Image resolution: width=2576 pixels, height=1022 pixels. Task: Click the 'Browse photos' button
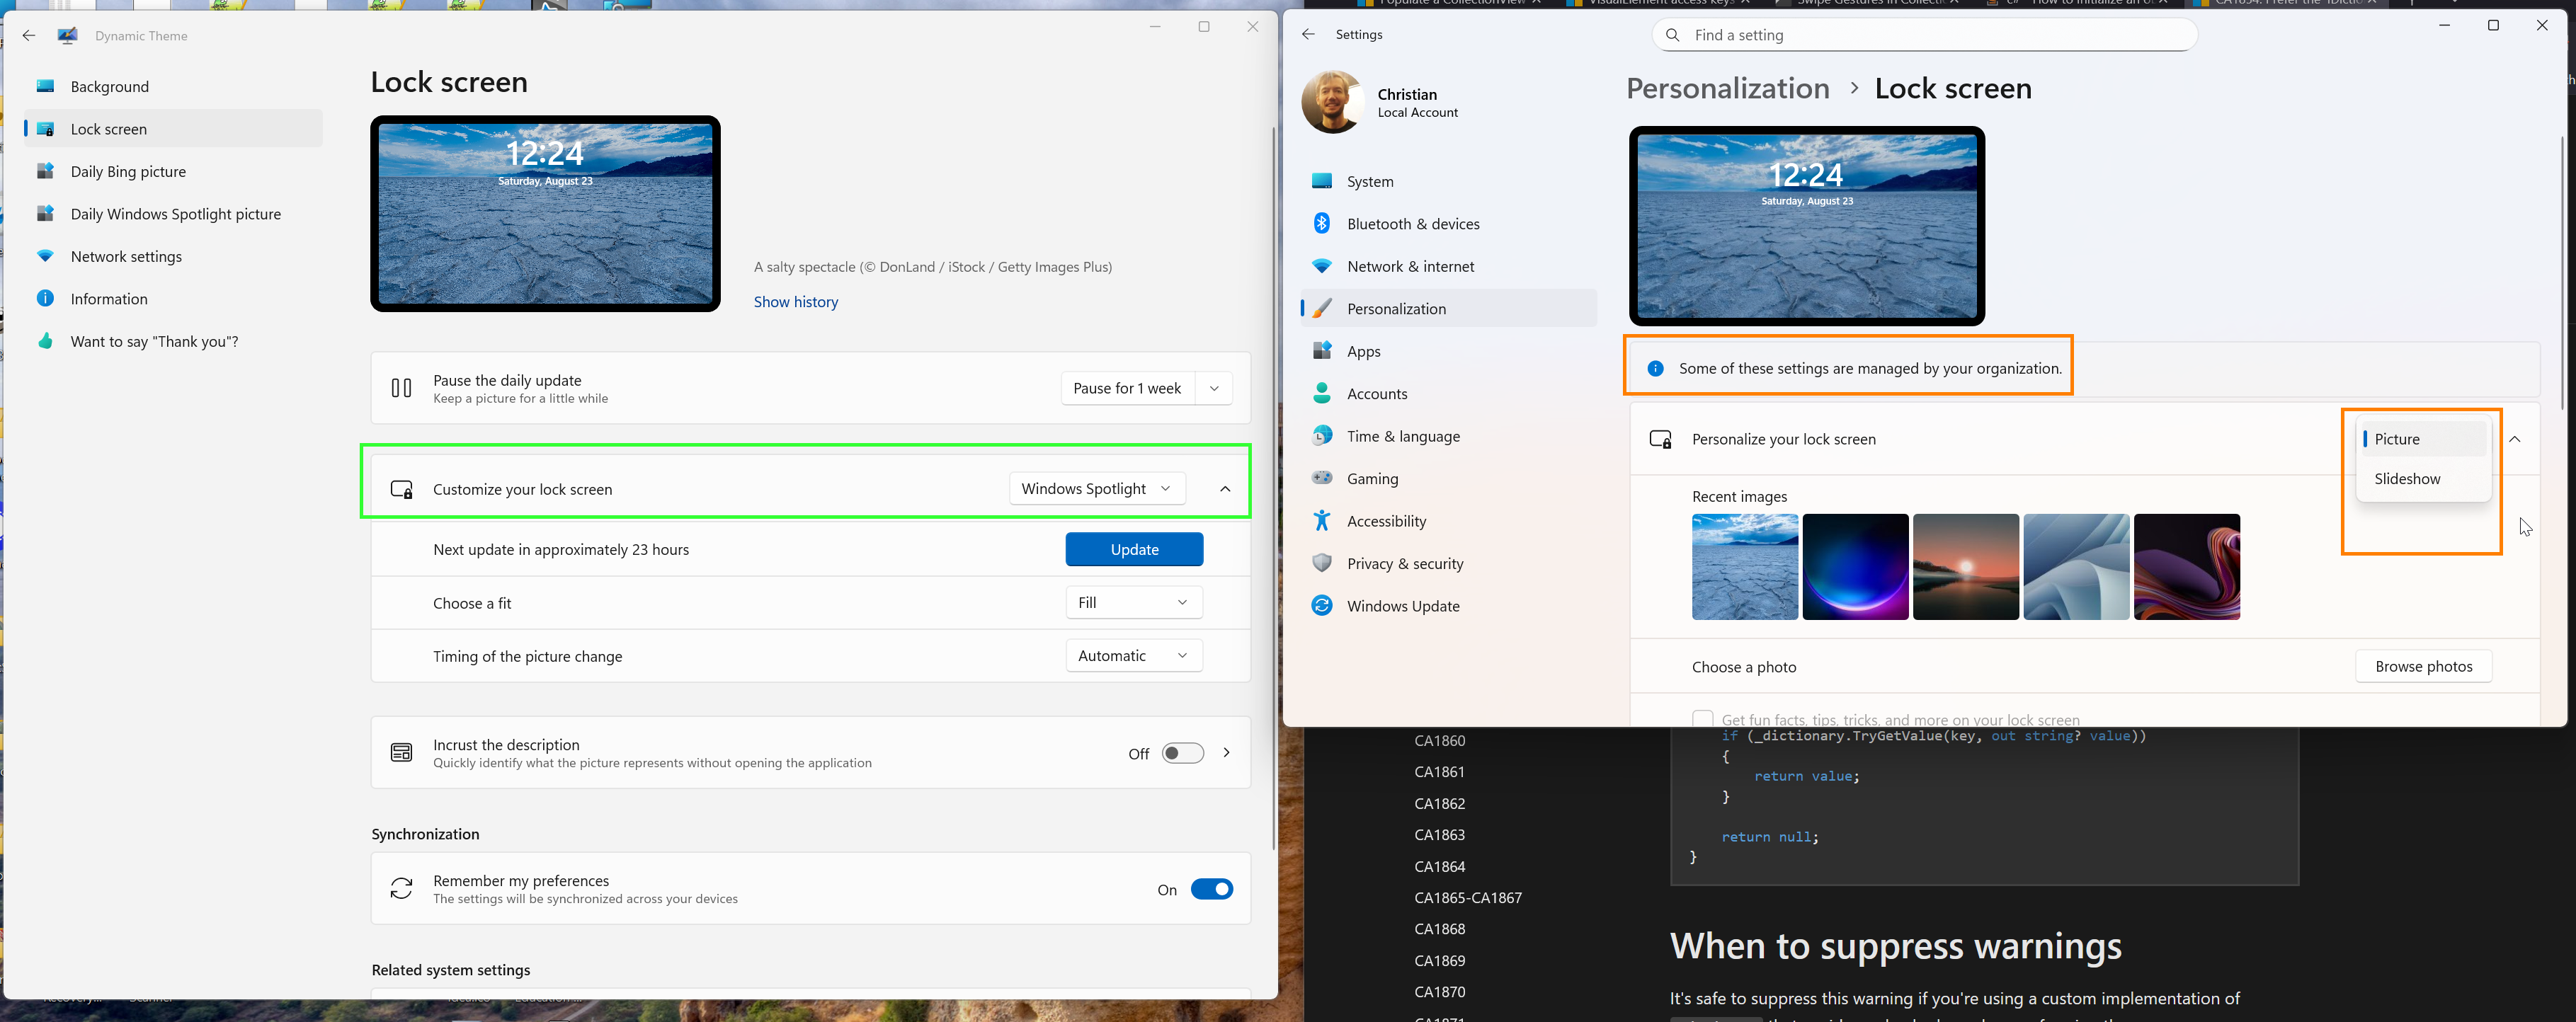click(2423, 666)
